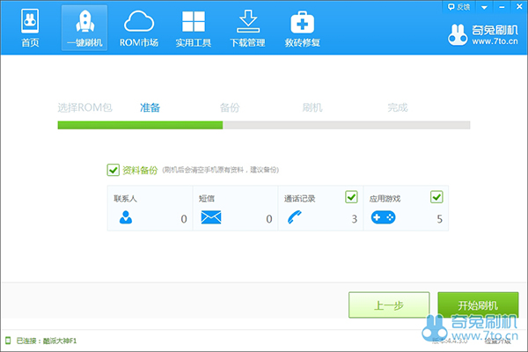This screenshot has height=352, width=528.
Task: Click the 联系人 person icon
Action: pyautogui.click(x=126, y=217)
